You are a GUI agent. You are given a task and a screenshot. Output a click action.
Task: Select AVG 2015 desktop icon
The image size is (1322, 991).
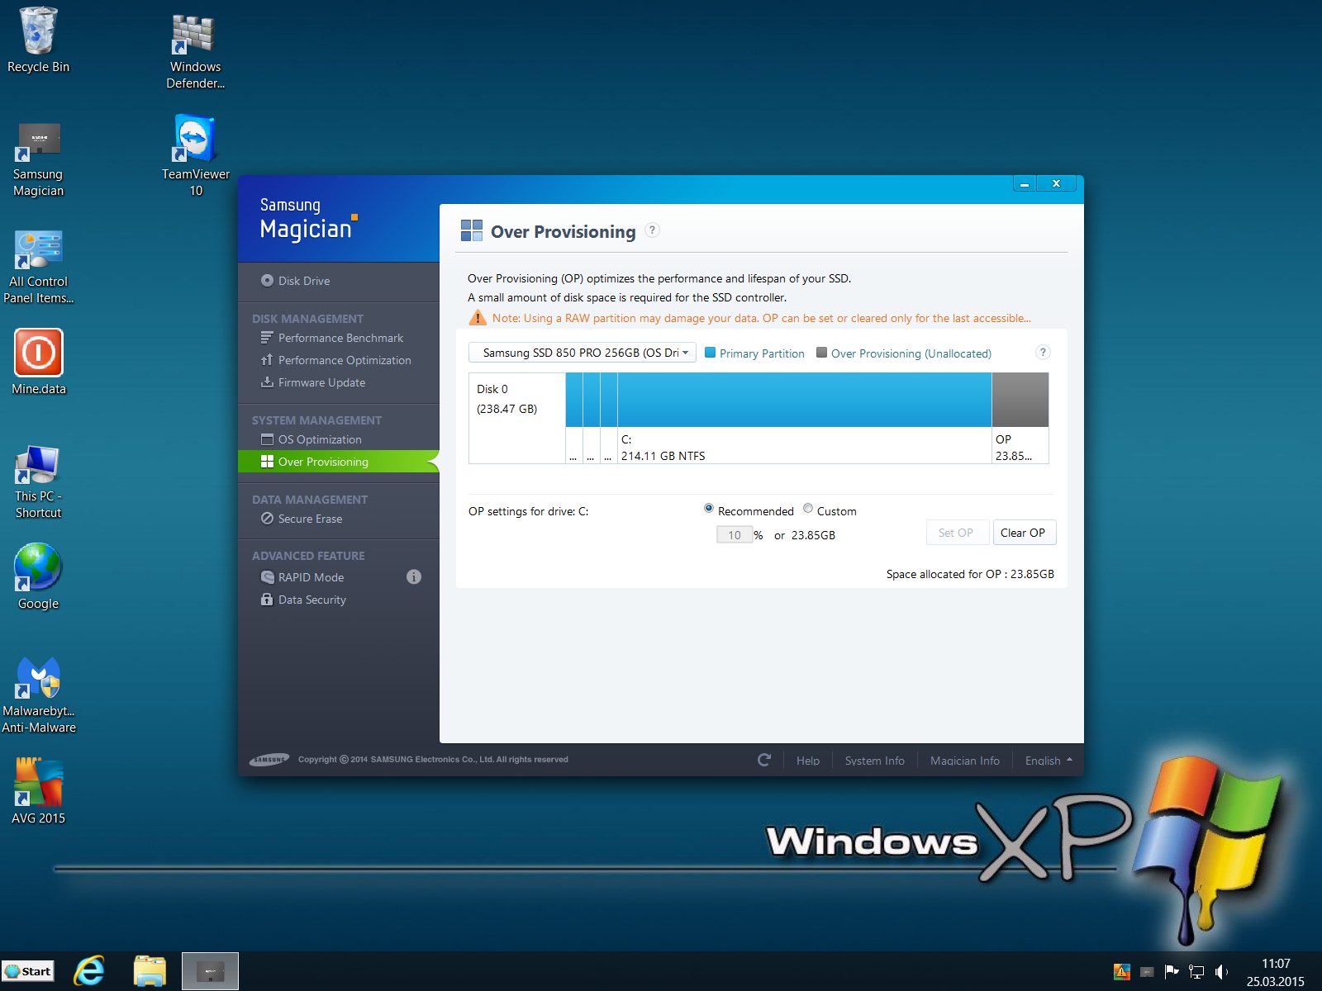(x=38, y=790)
